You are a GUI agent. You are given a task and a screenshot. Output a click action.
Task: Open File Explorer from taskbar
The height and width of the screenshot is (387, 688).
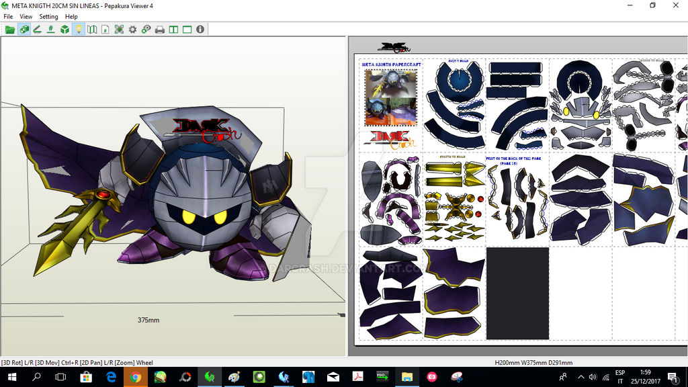(x=407, y=377)
